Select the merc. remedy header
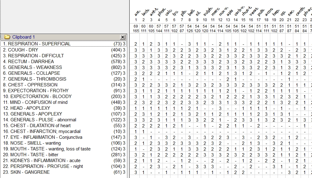 pos(215,12)
